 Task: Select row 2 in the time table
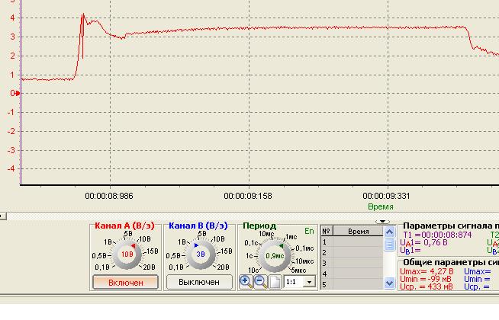tap(352, 253)
